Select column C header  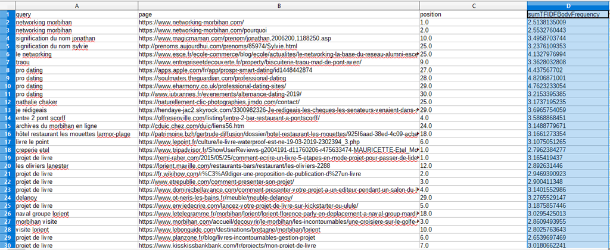tap(473, 6)
